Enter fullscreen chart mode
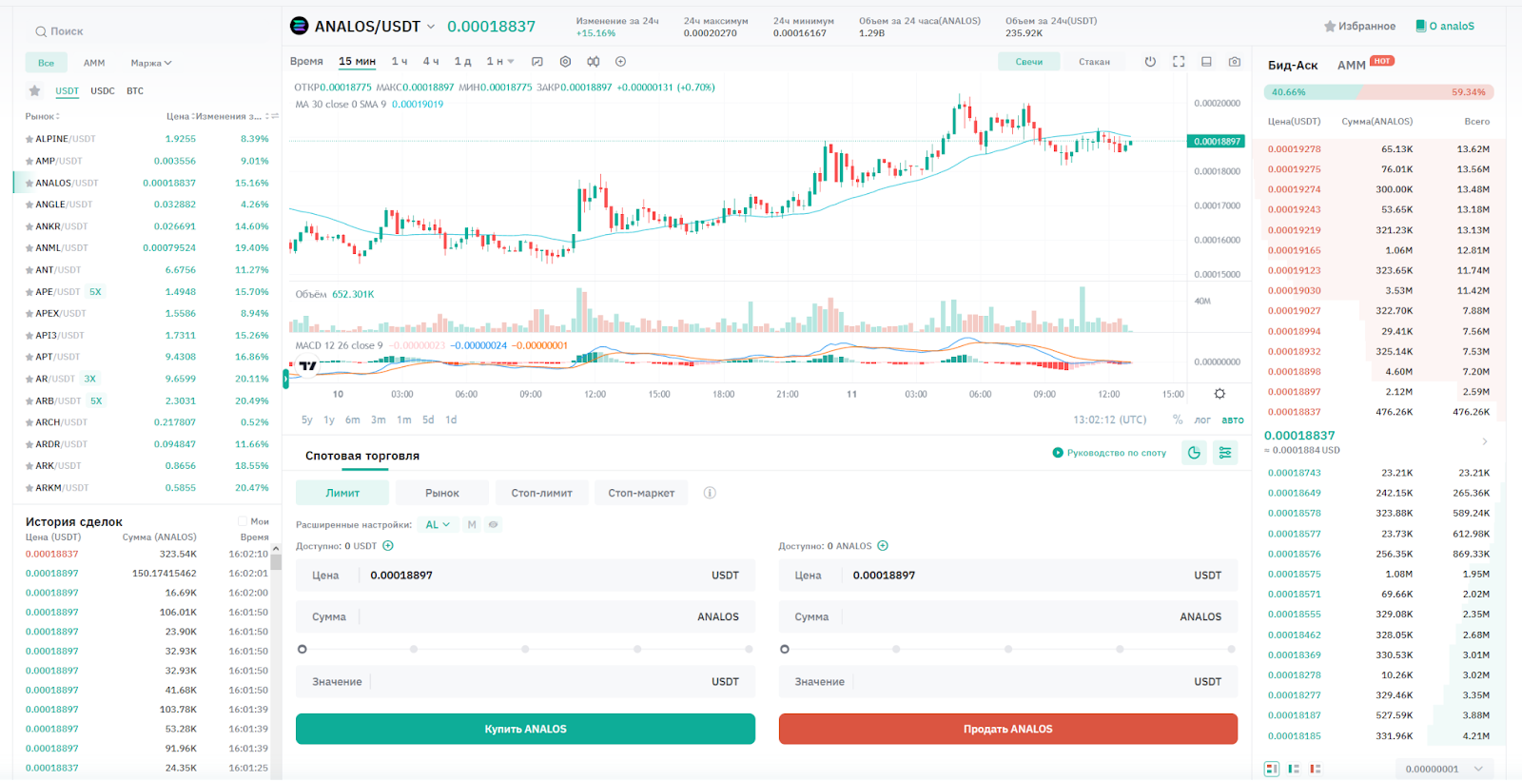The width and height of the screenshot is (1522, 781). tap(1179, 62)
